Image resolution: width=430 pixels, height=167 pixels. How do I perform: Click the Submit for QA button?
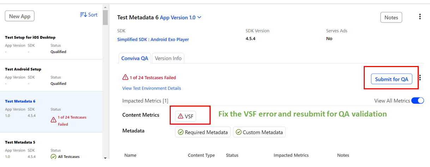coord(392,79)
